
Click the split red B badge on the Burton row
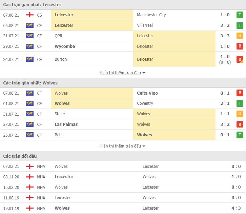(240, 59)
